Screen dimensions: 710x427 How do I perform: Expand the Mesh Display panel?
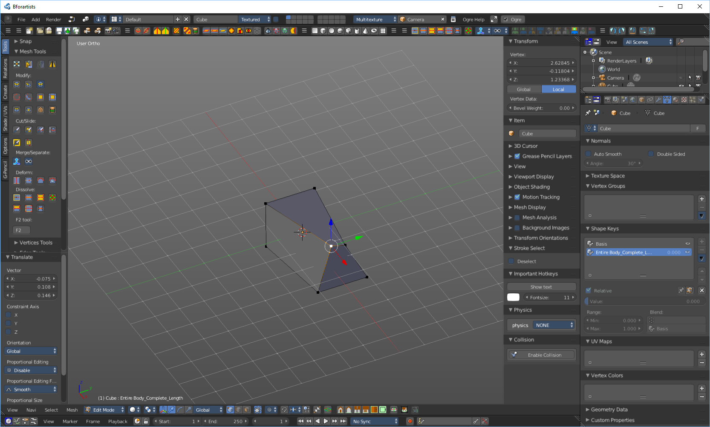tap(529, 207)
